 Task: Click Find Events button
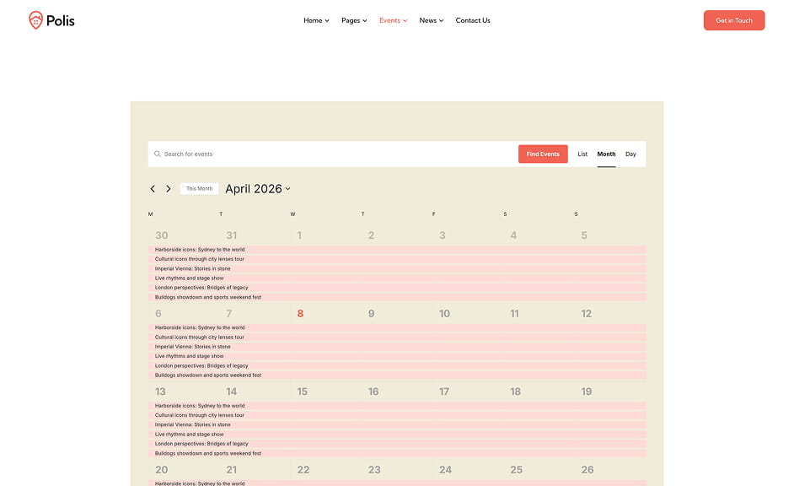pos(543,154)
